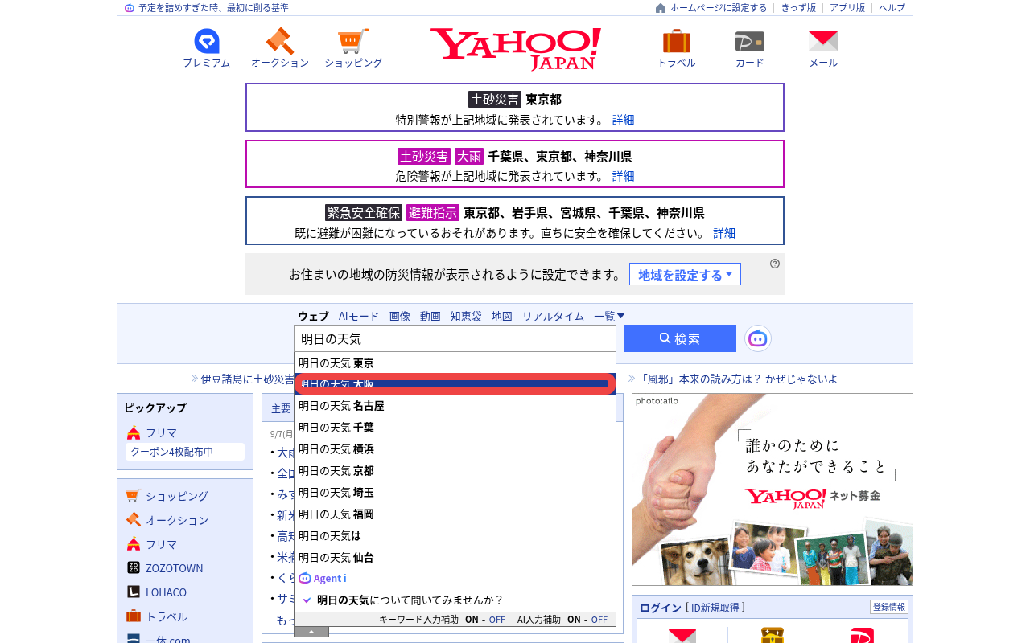Image resolution: width=1030 pixels, height=643 pixels.
Task: Switch to the 知恵袋 search tab
Action: 466,316
